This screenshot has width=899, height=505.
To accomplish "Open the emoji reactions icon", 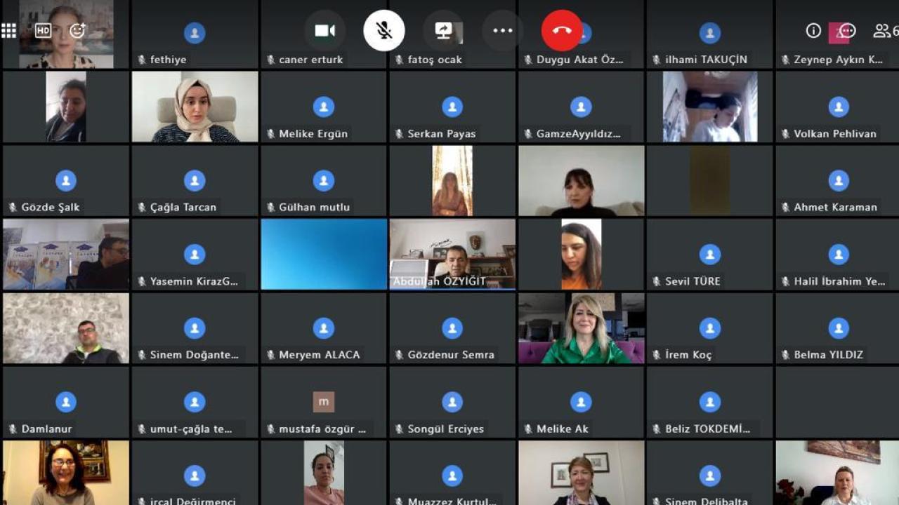I will pyautogui.click(x=77, y=30).
